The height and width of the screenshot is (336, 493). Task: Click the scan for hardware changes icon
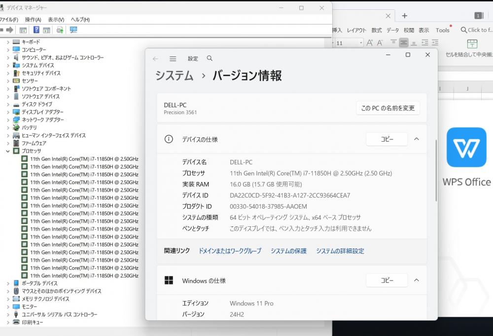pos(73,30)
